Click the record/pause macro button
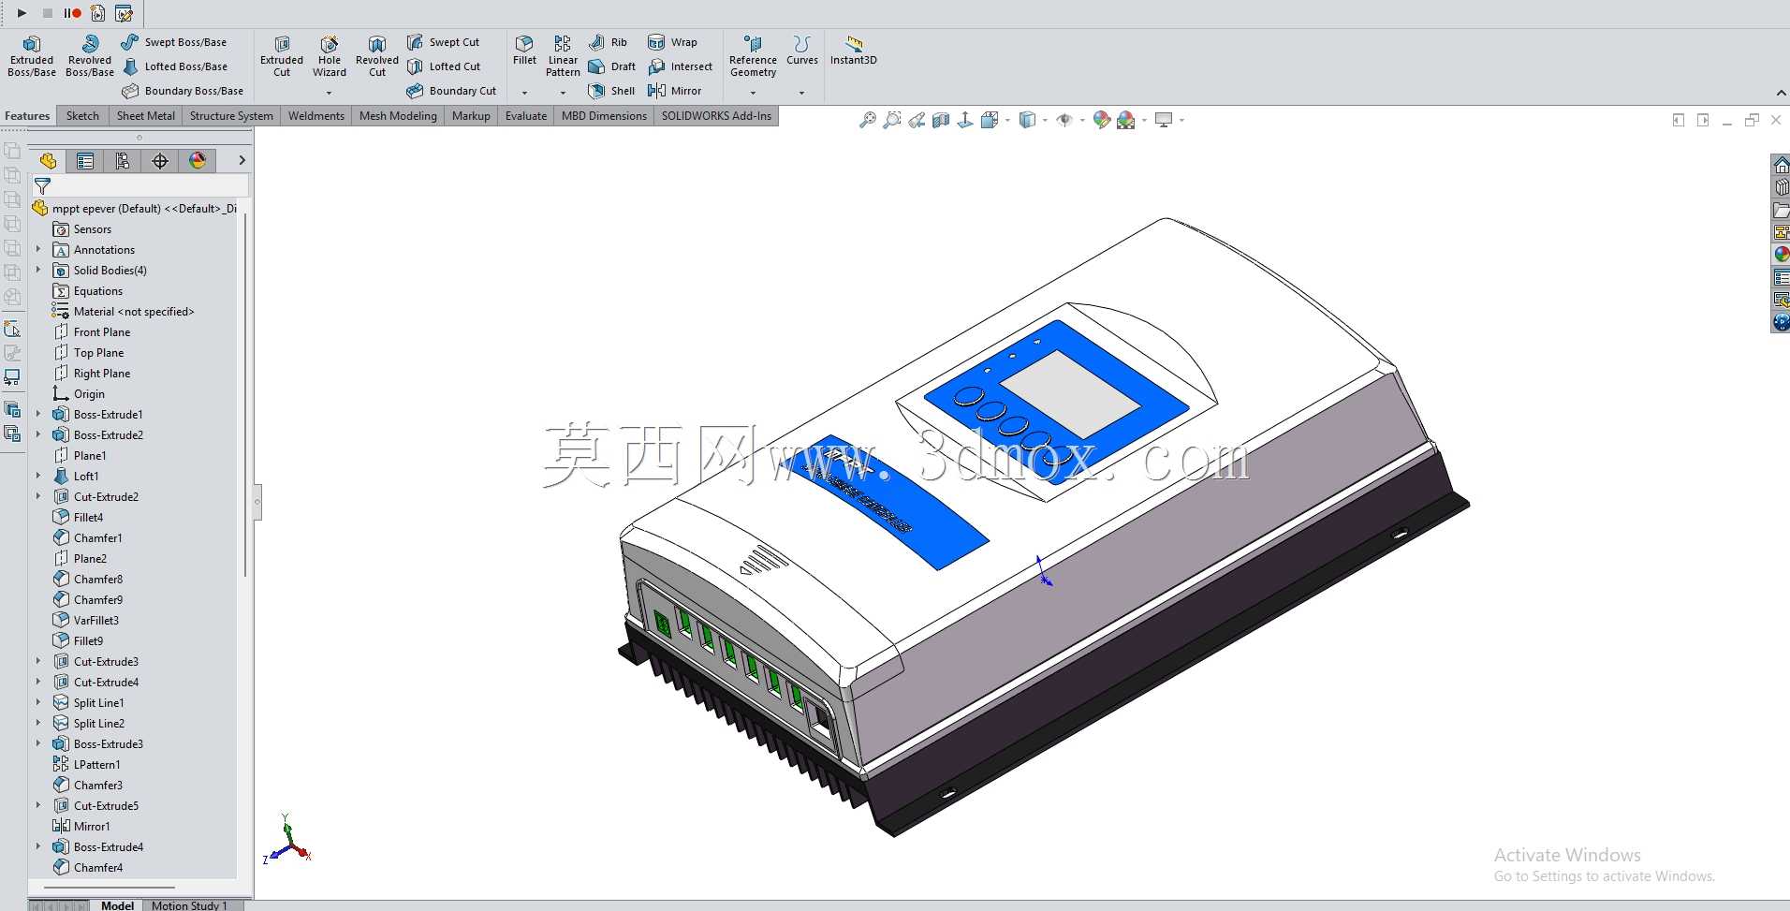This screenshot has height=911, width=1790. [72, 13]
